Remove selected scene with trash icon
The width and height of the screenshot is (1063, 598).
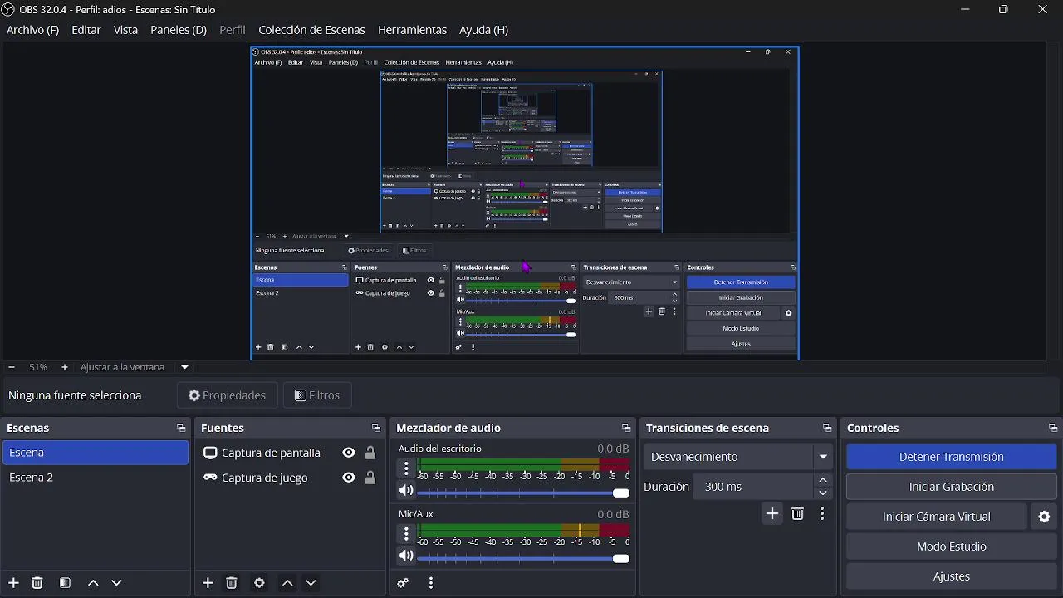pyautogui.click(x=37, y=583)
